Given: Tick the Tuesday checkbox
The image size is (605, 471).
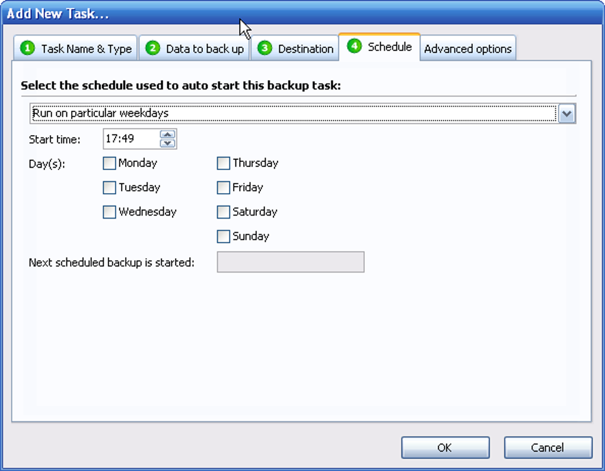Looking at the screenshot, I should click(x=109, y=188).
